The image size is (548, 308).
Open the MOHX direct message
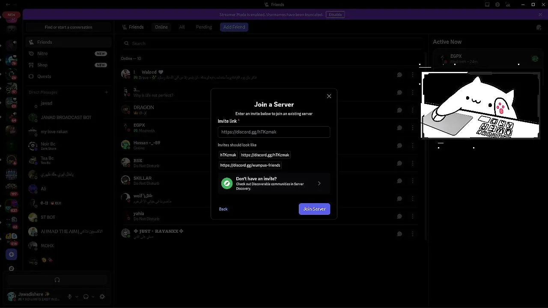[x=68, y=246]
